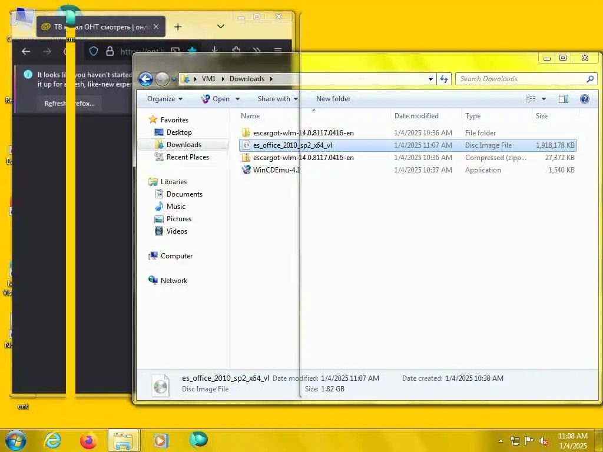Image resolution: width=603 pixels, height=452 pixels.
Task: Click Downloads in the address breadcrumb
Action: [x=247, y=79]
